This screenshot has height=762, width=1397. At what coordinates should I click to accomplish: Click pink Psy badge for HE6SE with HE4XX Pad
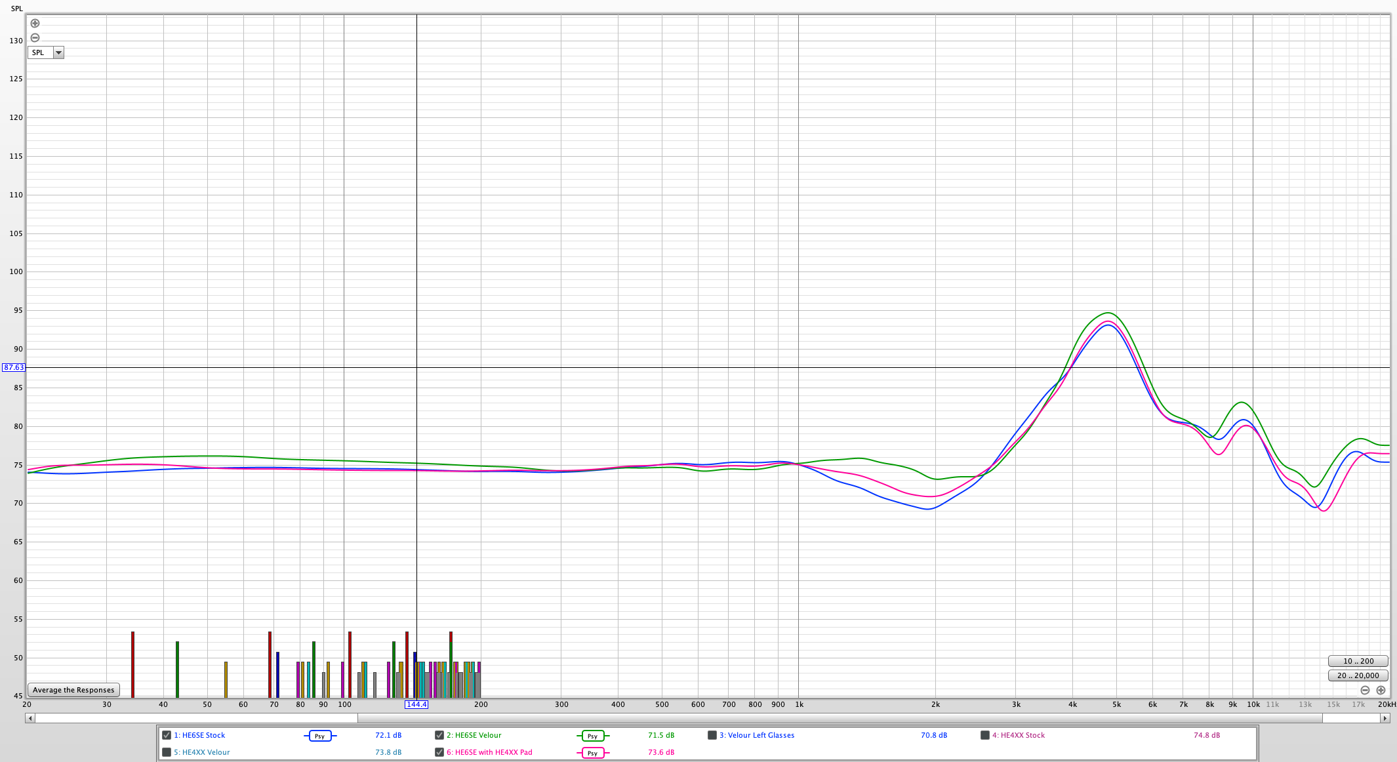click(x=592, y=753)
